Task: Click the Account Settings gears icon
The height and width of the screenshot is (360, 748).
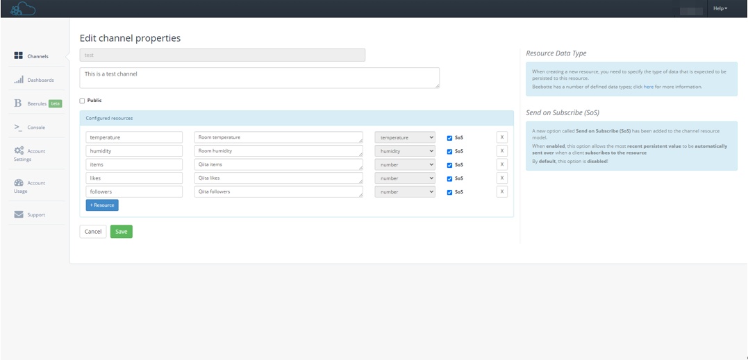Action: click(x=19, y=151)
